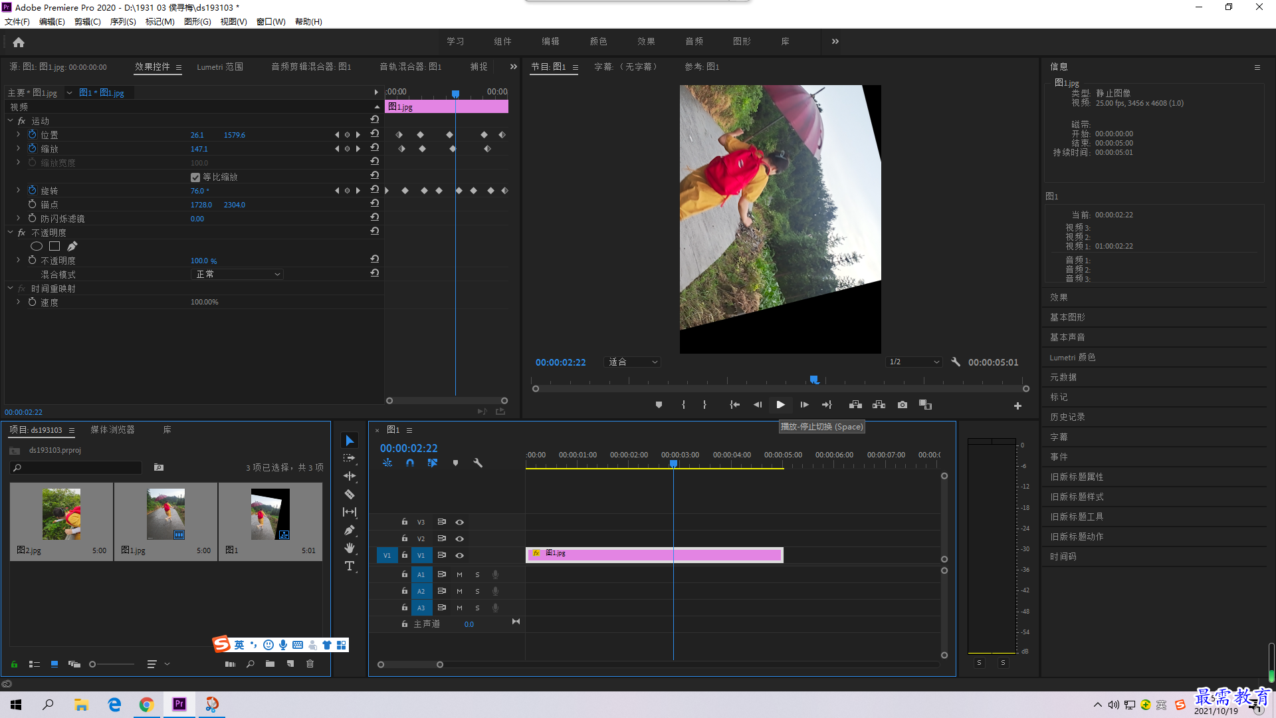Click Mark Out button
Screen dimensions: 1276x718
point(704,405)
